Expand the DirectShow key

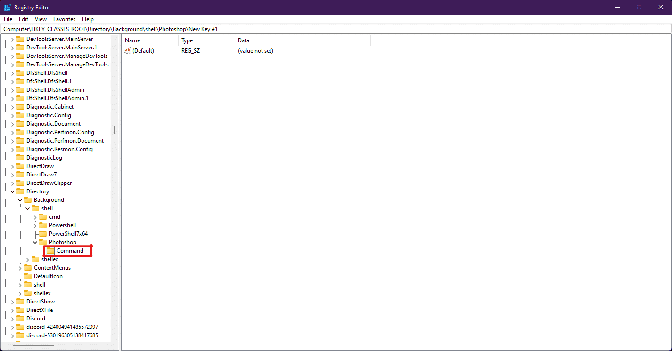coord(12,301)
